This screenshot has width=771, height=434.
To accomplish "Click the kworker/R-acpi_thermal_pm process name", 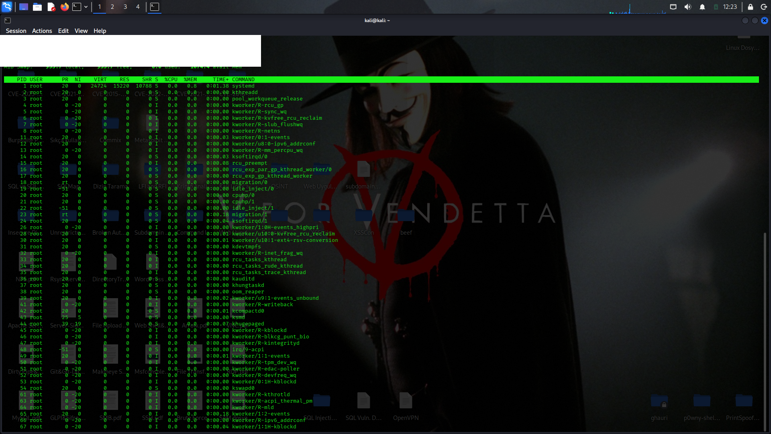I will pyautogui.click(x=272, y=401).
